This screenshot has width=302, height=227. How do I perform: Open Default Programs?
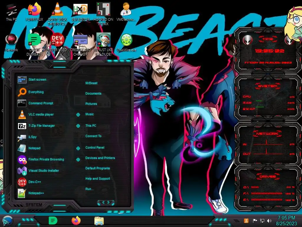(98, 168)
